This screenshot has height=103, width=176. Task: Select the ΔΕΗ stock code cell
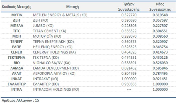[17, 20]
